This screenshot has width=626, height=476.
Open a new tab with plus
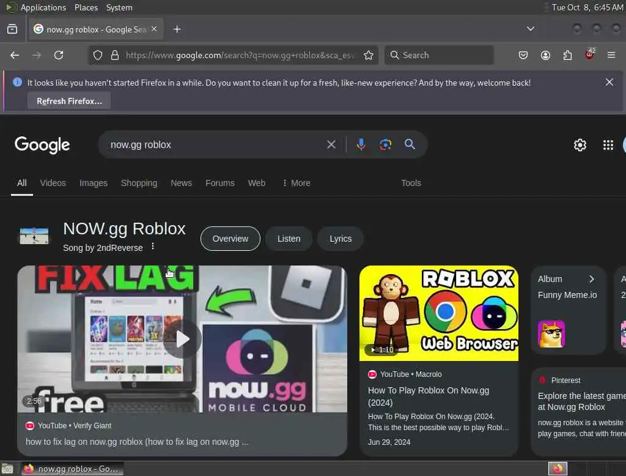pos(177,29)
